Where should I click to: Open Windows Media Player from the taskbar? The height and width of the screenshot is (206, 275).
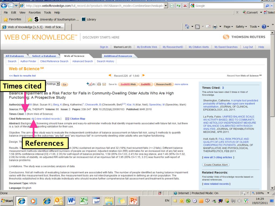[x=34, y=201]
